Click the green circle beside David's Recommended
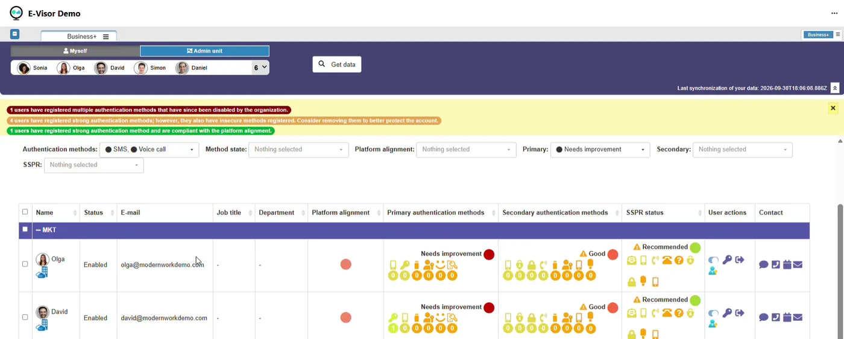The width and height of the screenshot is (844, 339). pos(695,300)
